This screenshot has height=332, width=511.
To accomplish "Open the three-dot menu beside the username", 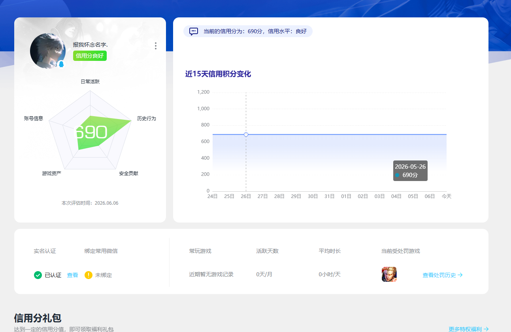I will (x=156, y=46).
